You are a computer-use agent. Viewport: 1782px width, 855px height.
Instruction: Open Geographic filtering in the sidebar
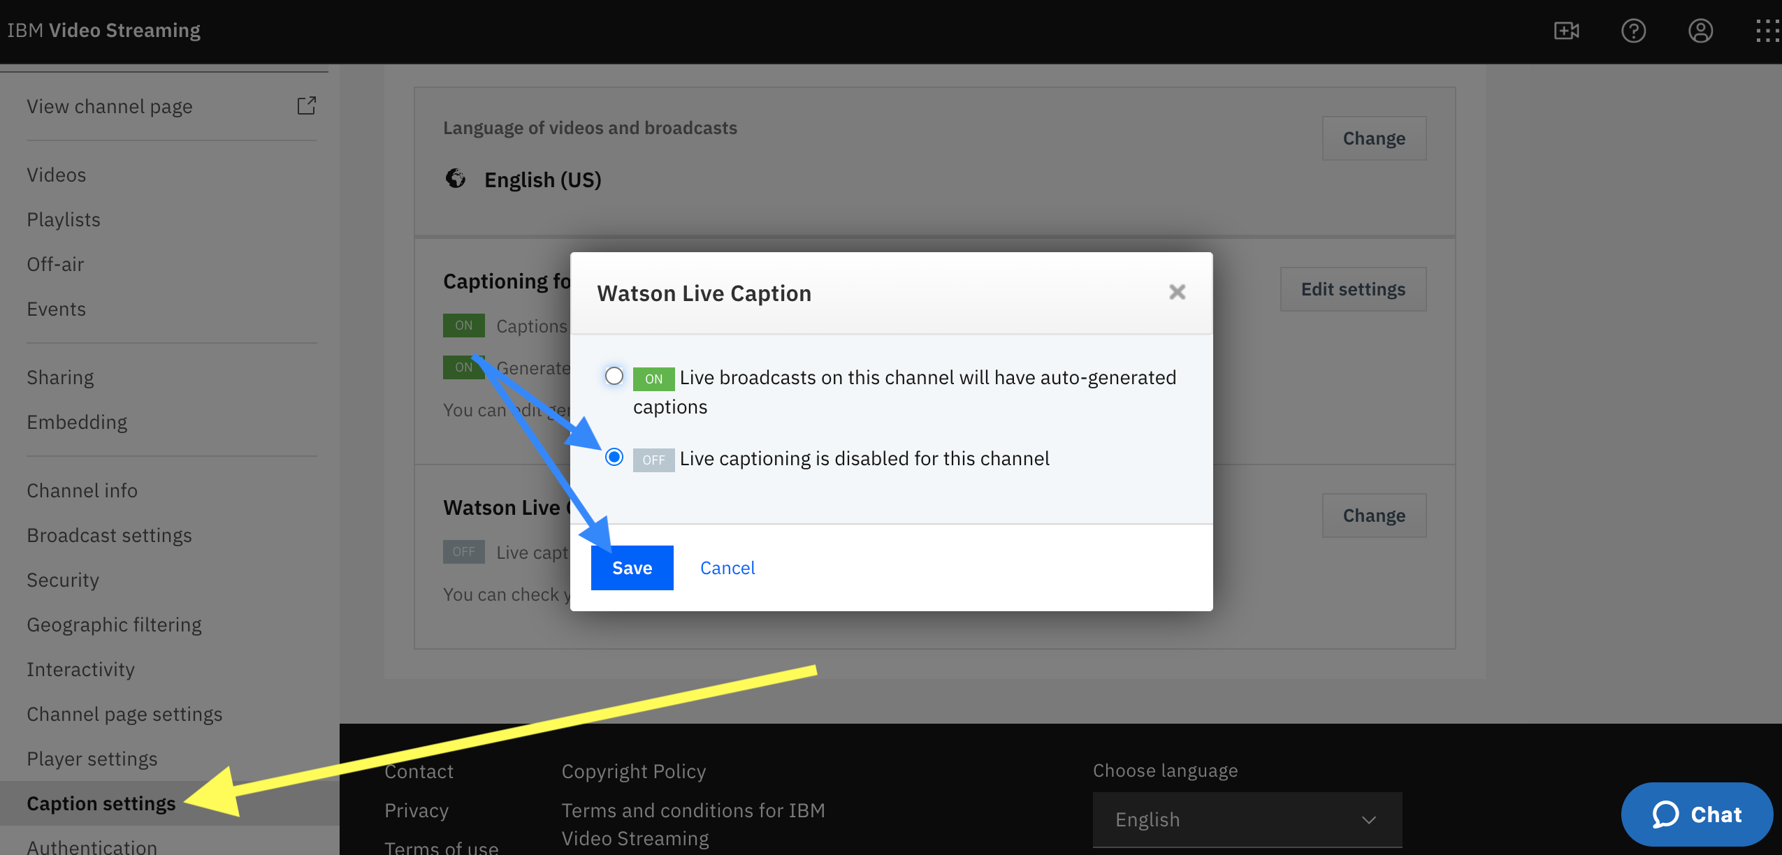coord(114,624)
